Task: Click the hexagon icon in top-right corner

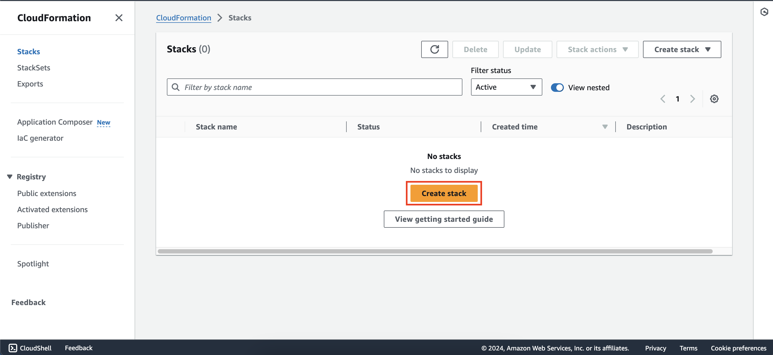Action: point(764,12)
